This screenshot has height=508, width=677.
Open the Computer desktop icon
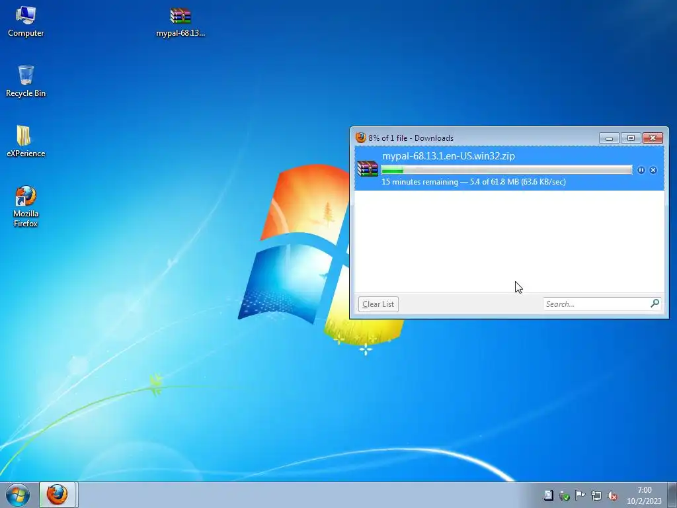point(26,22)
